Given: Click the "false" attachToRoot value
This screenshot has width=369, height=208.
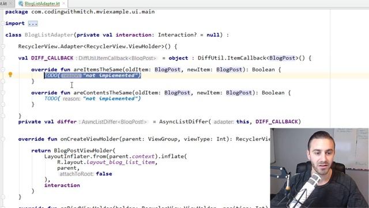Looking at the screenshot, I should point(104,174).
